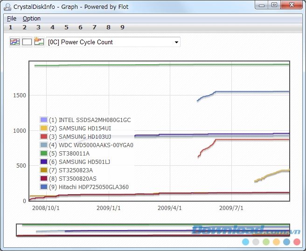This screenshot has height=251, width=306.
Task: Click the 500 y-axis value label
Action: pos(21,166)
